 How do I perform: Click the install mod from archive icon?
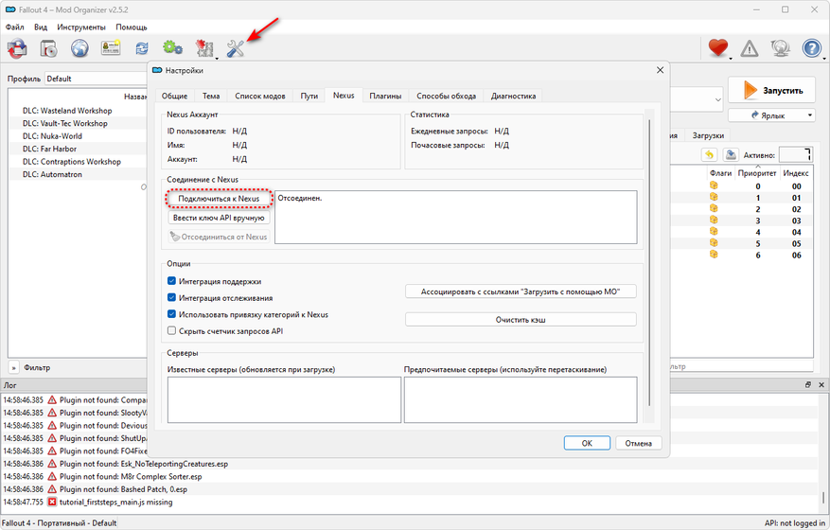[17, 48]
